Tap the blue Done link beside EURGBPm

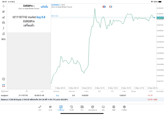coord(44,7)
